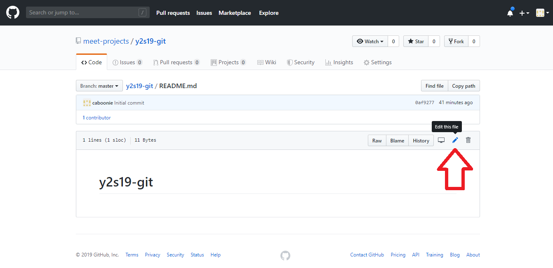The width and height of the screenshot is (553, 268).
Task: Click the watchers count next to Watch
Action: click(x=393, y=41)
